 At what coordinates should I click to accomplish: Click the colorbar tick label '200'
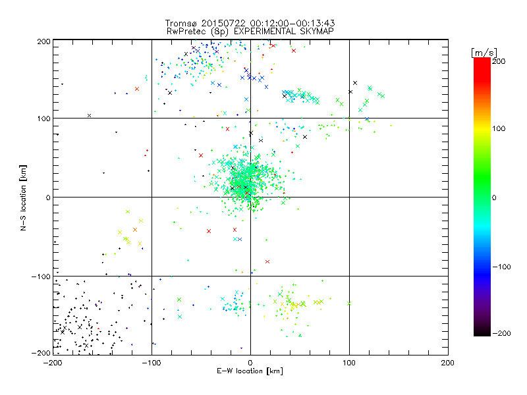tap(499, 61)
